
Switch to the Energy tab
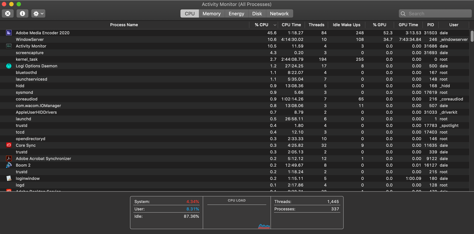236,14
